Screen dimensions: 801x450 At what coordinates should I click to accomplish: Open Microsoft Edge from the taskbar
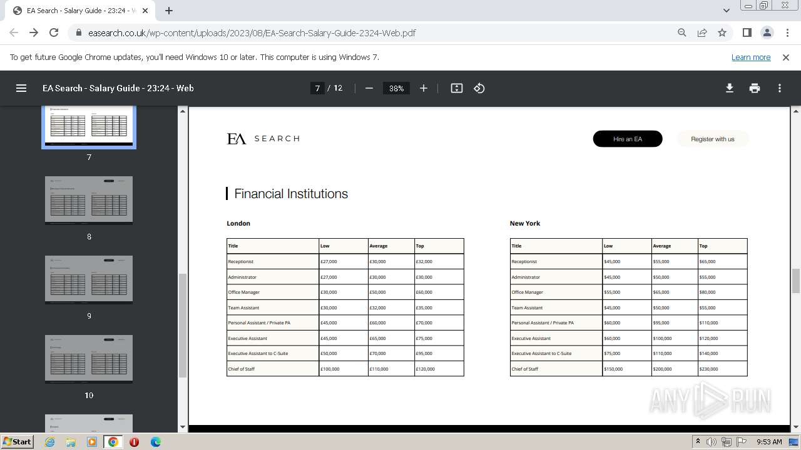click(x=155, y=442)
